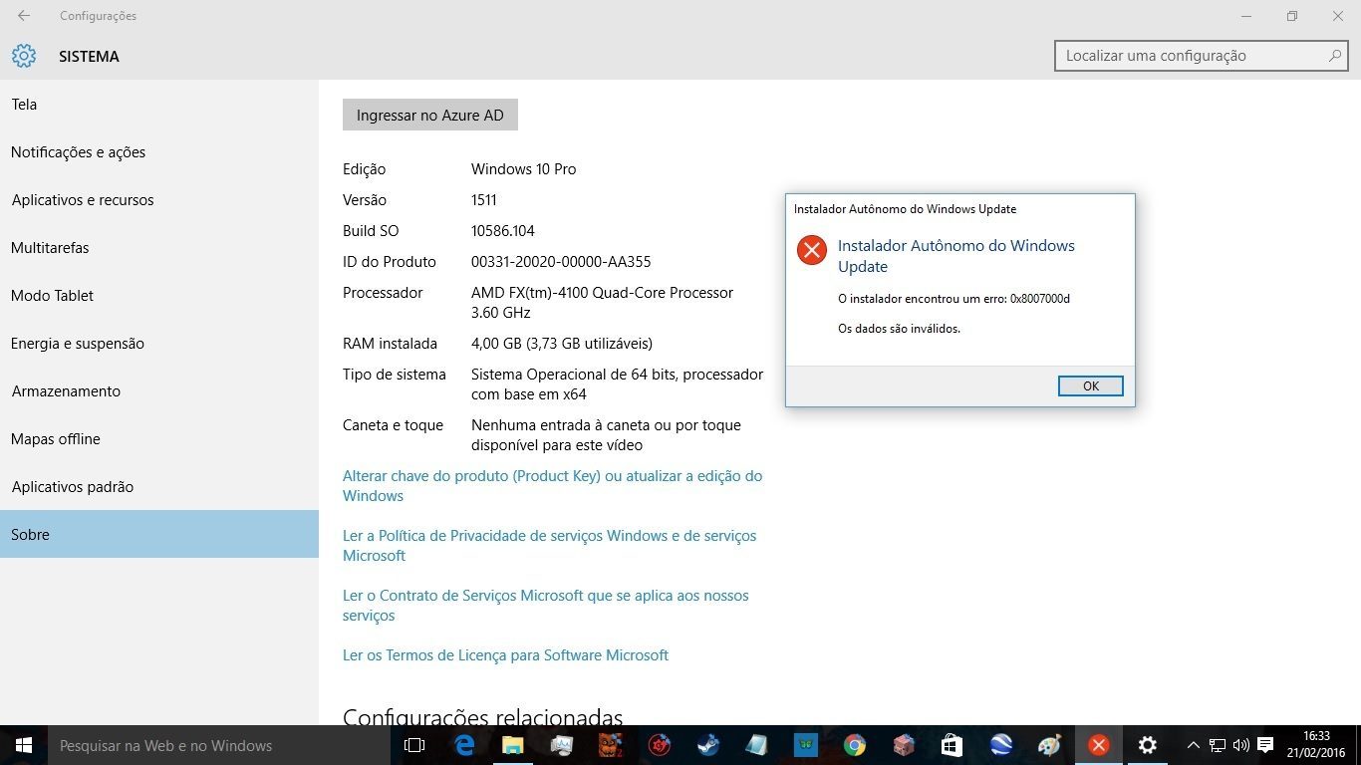Click the version value 1511
This screenshot has width=1361, height=765.
[x=484, y=200]
